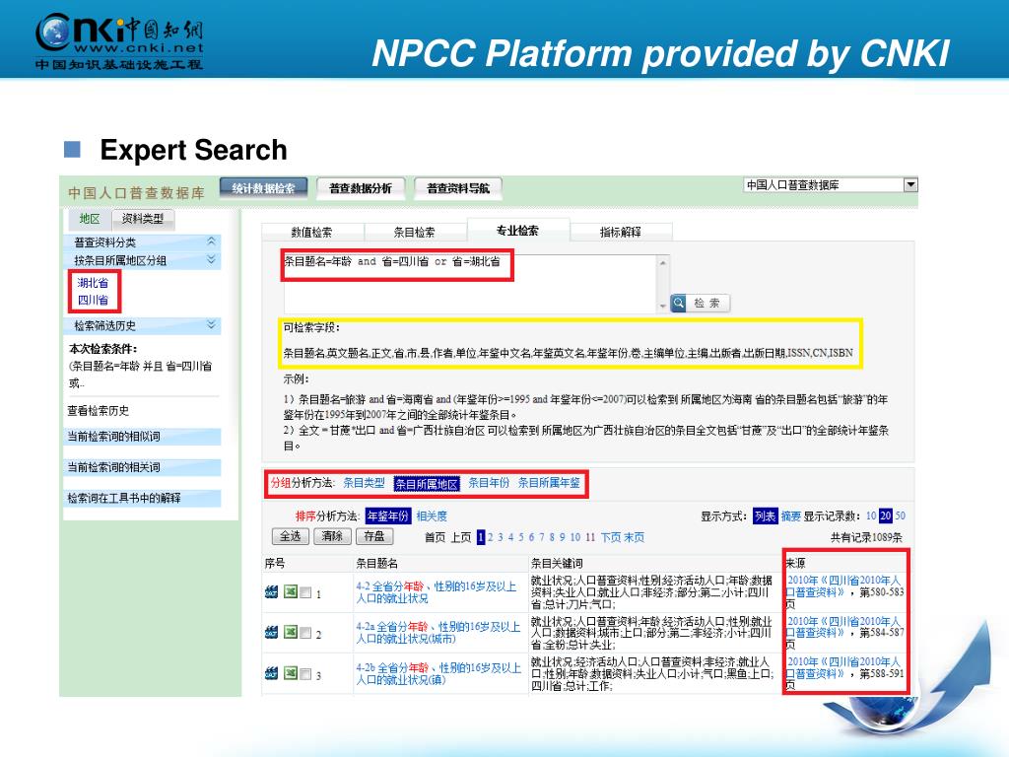Collapse the 普查资料分类 section
This screenshot has width=1009, height=757.
[x=211, y=241]
